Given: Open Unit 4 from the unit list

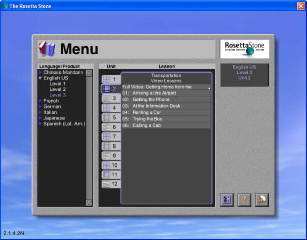Looking at the screenshot, I should click(x=111, y=108).
